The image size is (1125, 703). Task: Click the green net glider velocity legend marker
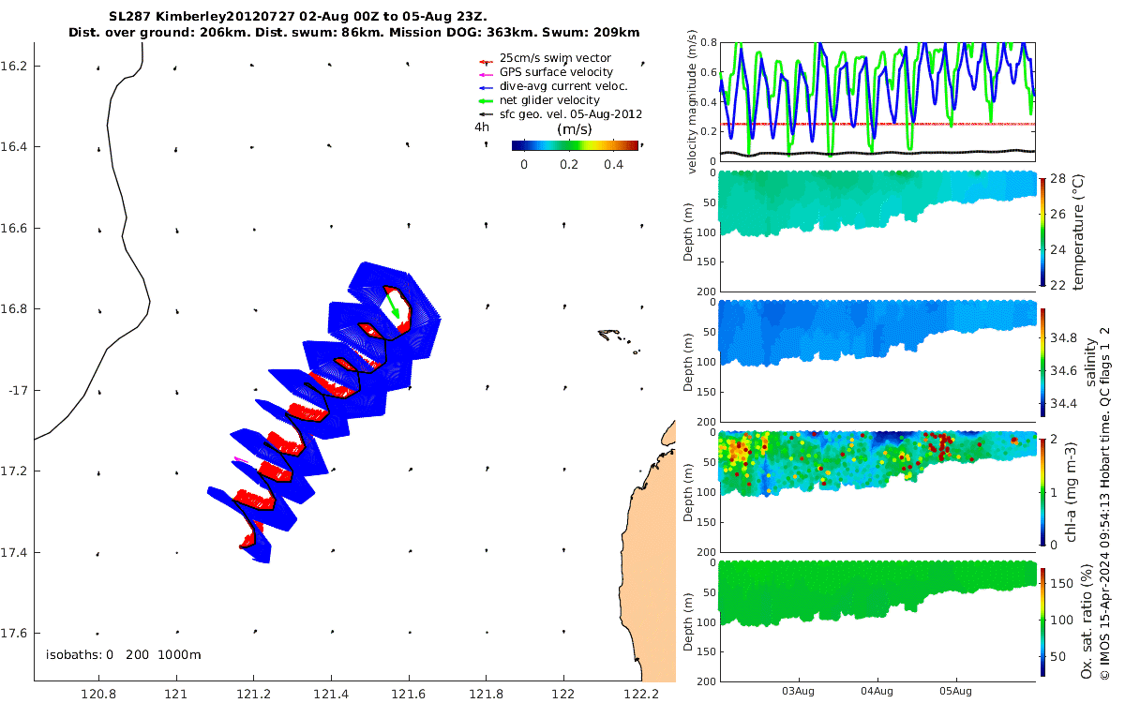pyautogui.click(x=485, y=100)
